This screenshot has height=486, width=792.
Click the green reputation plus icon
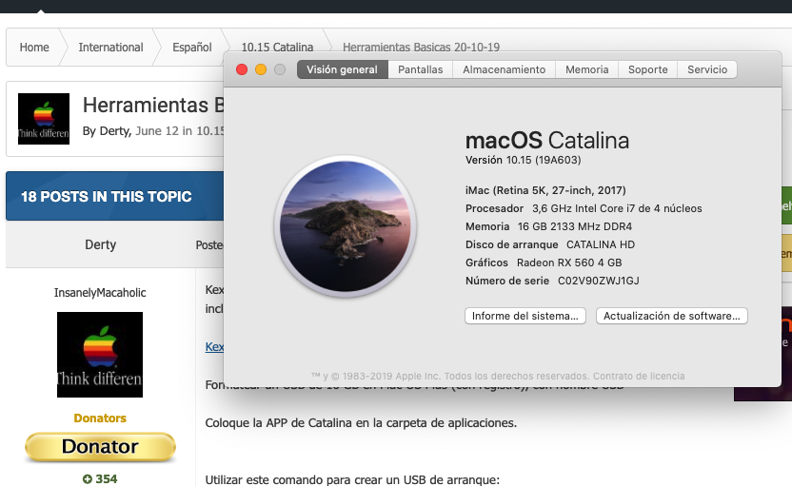88,479
